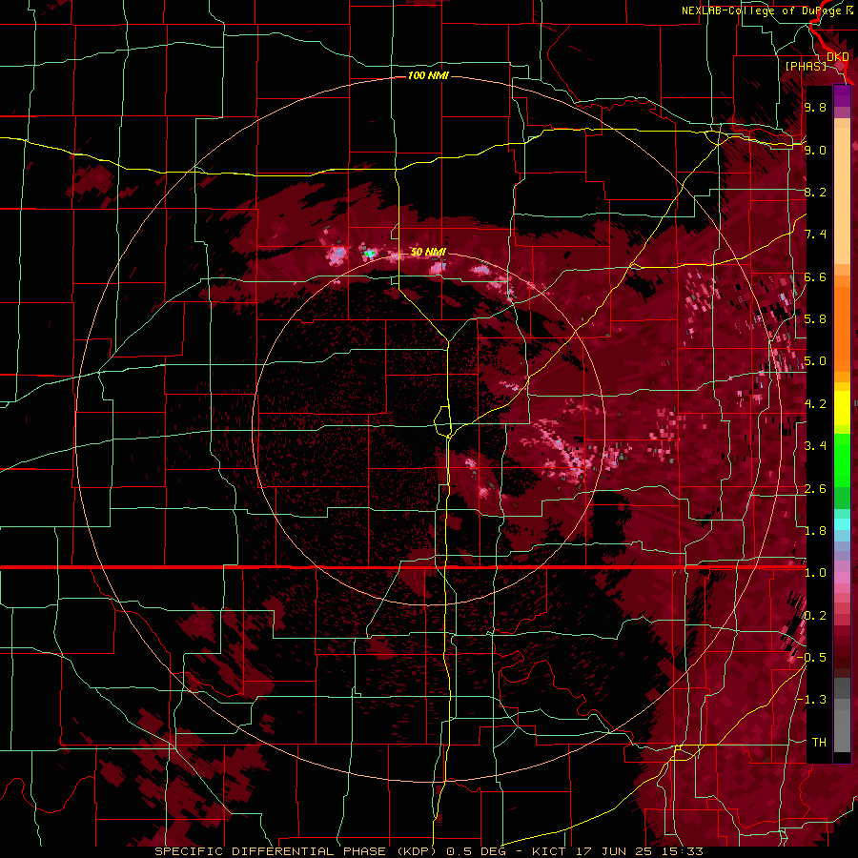Click the TH threshold label on scale
This screenshot has width=858, height=858.
[819, 743]
